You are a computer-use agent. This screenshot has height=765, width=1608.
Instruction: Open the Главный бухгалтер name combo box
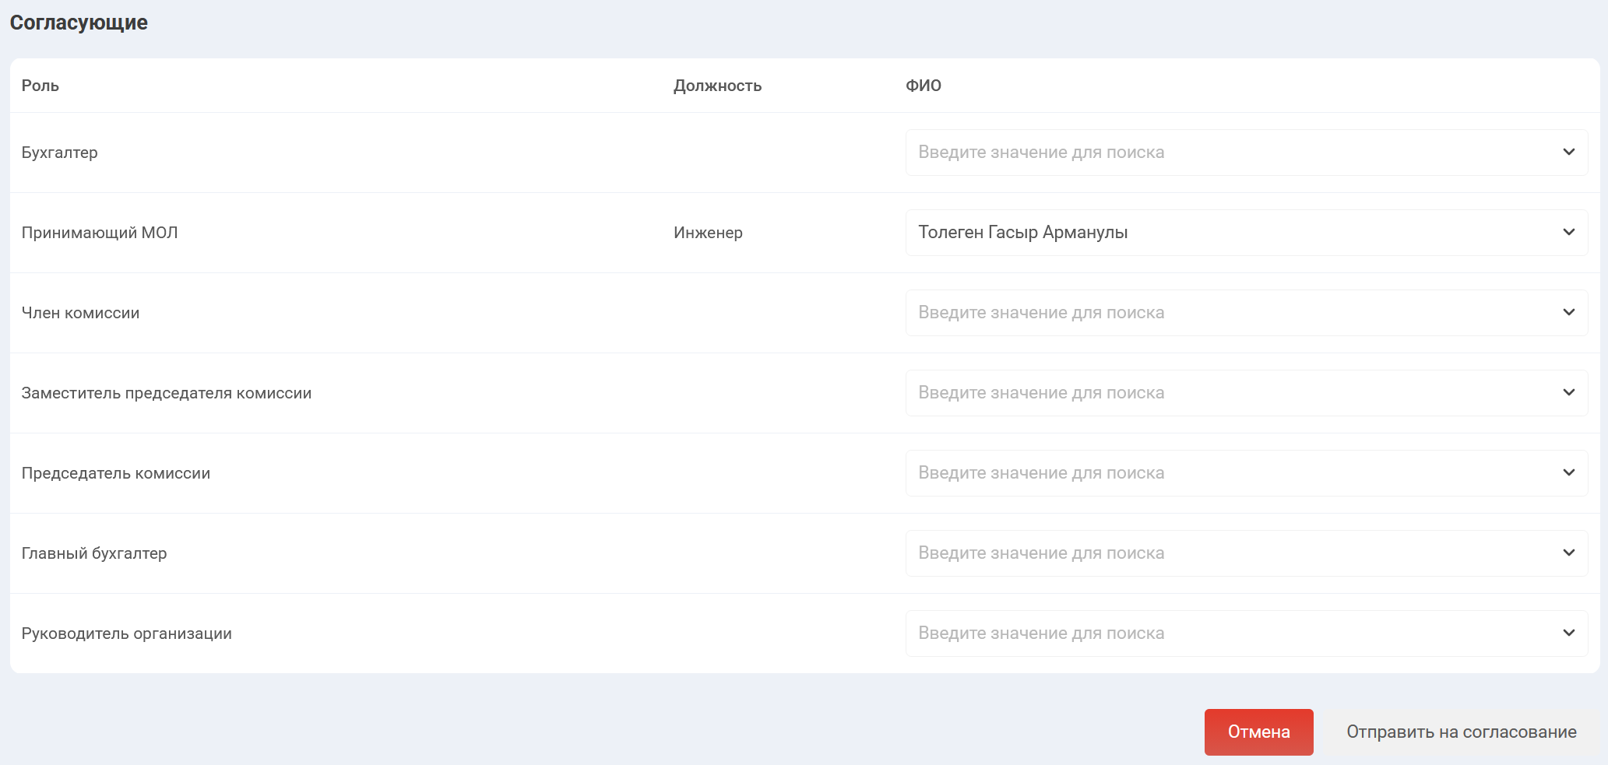[1230, 553]
